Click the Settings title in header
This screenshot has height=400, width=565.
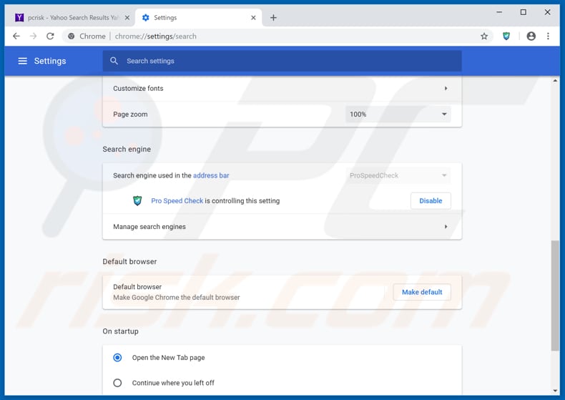pyautogui.click(x=50, y=61)
